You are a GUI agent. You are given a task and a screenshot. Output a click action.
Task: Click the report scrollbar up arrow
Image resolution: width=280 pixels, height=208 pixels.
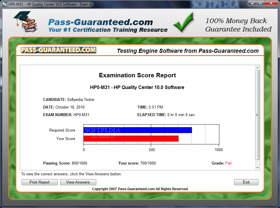pyautogui.click(x=257, y=68)
